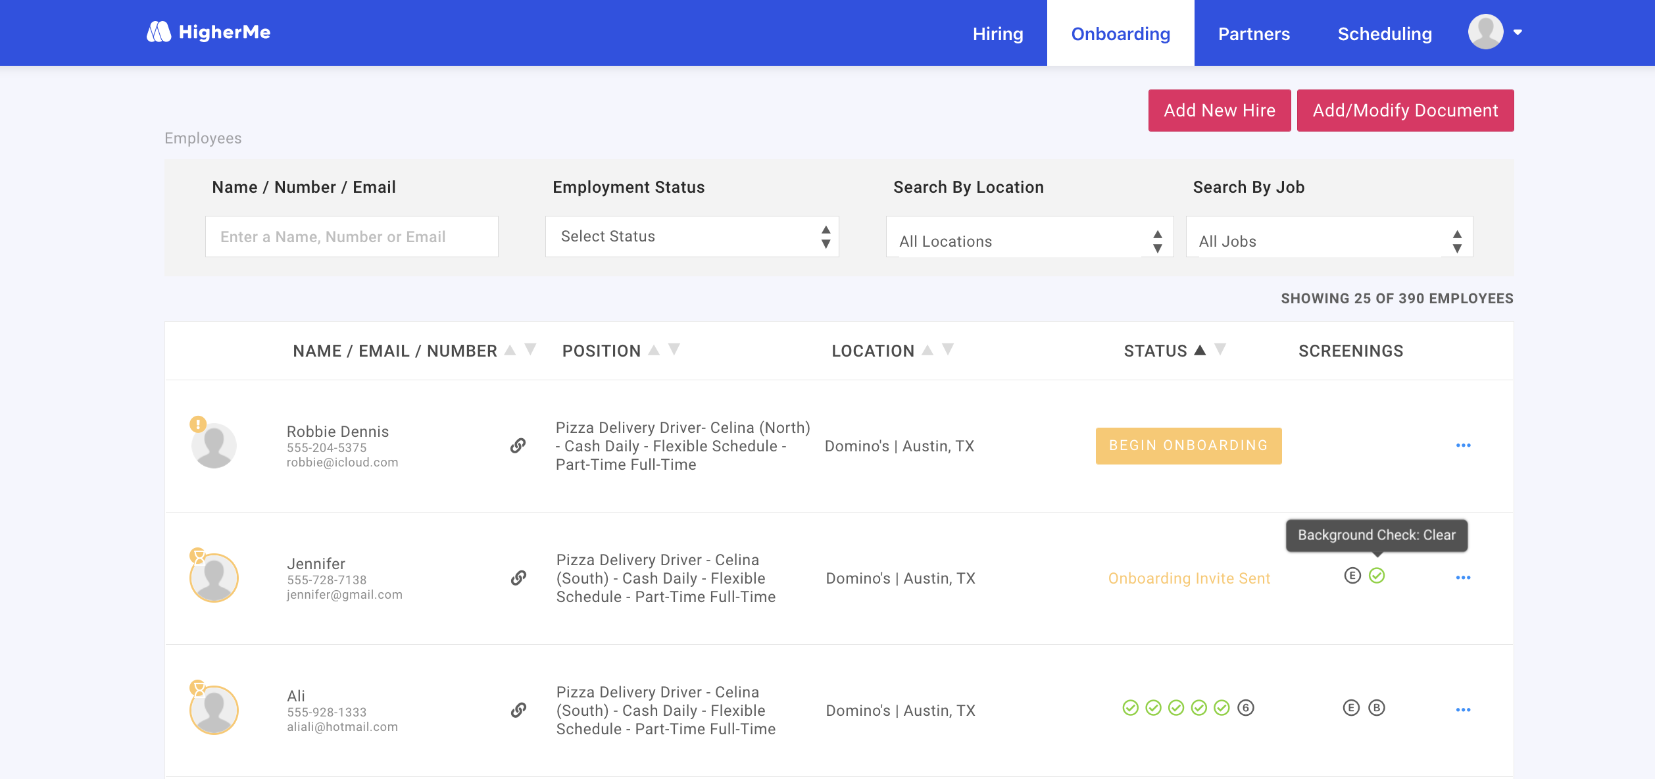Viewport: 1655px width, 779px height.
Task: Click Jennifer's green background check icon
Action: 1377,576
